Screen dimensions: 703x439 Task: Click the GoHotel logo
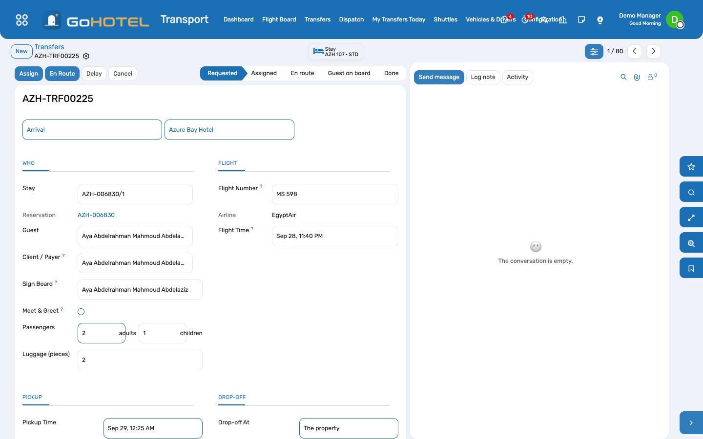click(96, 20)
